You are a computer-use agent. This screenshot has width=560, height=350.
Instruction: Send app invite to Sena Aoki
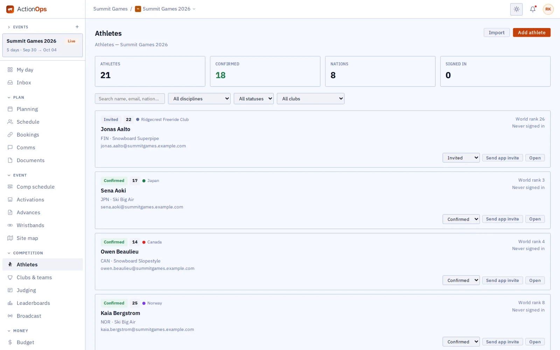coord(502,219)
